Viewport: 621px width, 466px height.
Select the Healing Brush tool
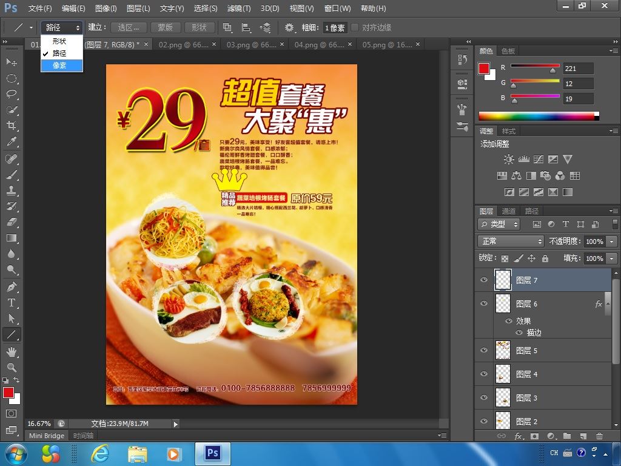12,159
